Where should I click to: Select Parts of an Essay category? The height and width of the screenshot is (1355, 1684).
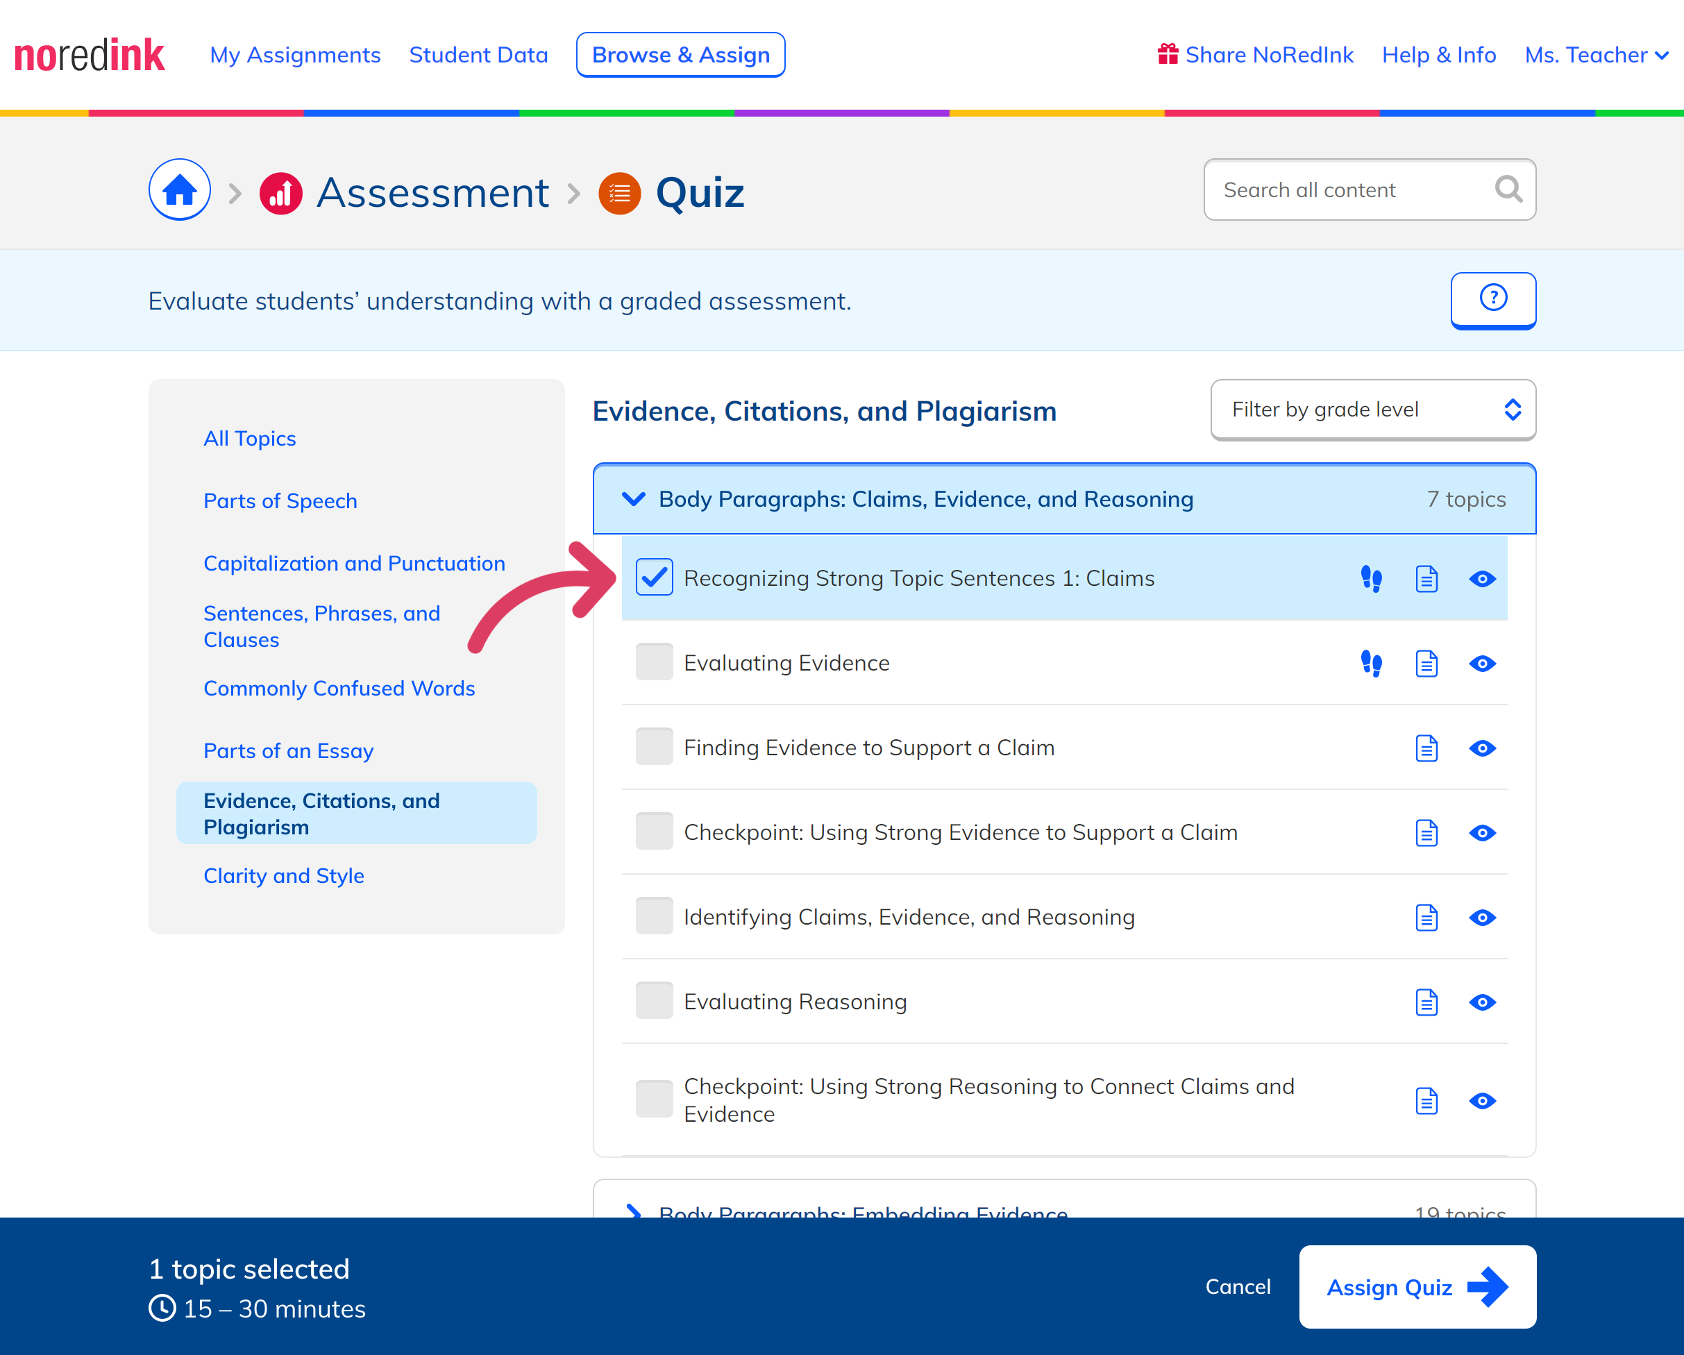click(x=288, y=751)
